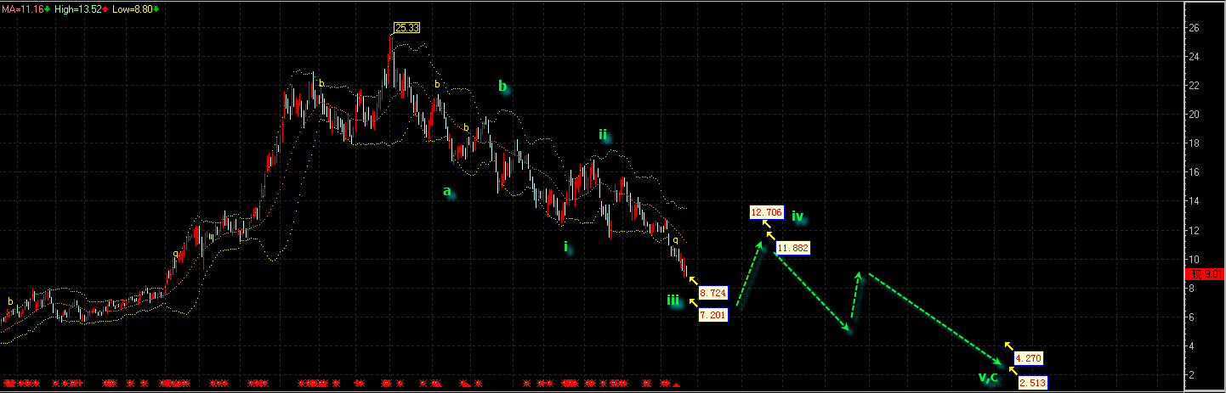This screenshot has height=393, width=1226.
Task: Select the 2.513 price target label
Action: point(1032,383)
